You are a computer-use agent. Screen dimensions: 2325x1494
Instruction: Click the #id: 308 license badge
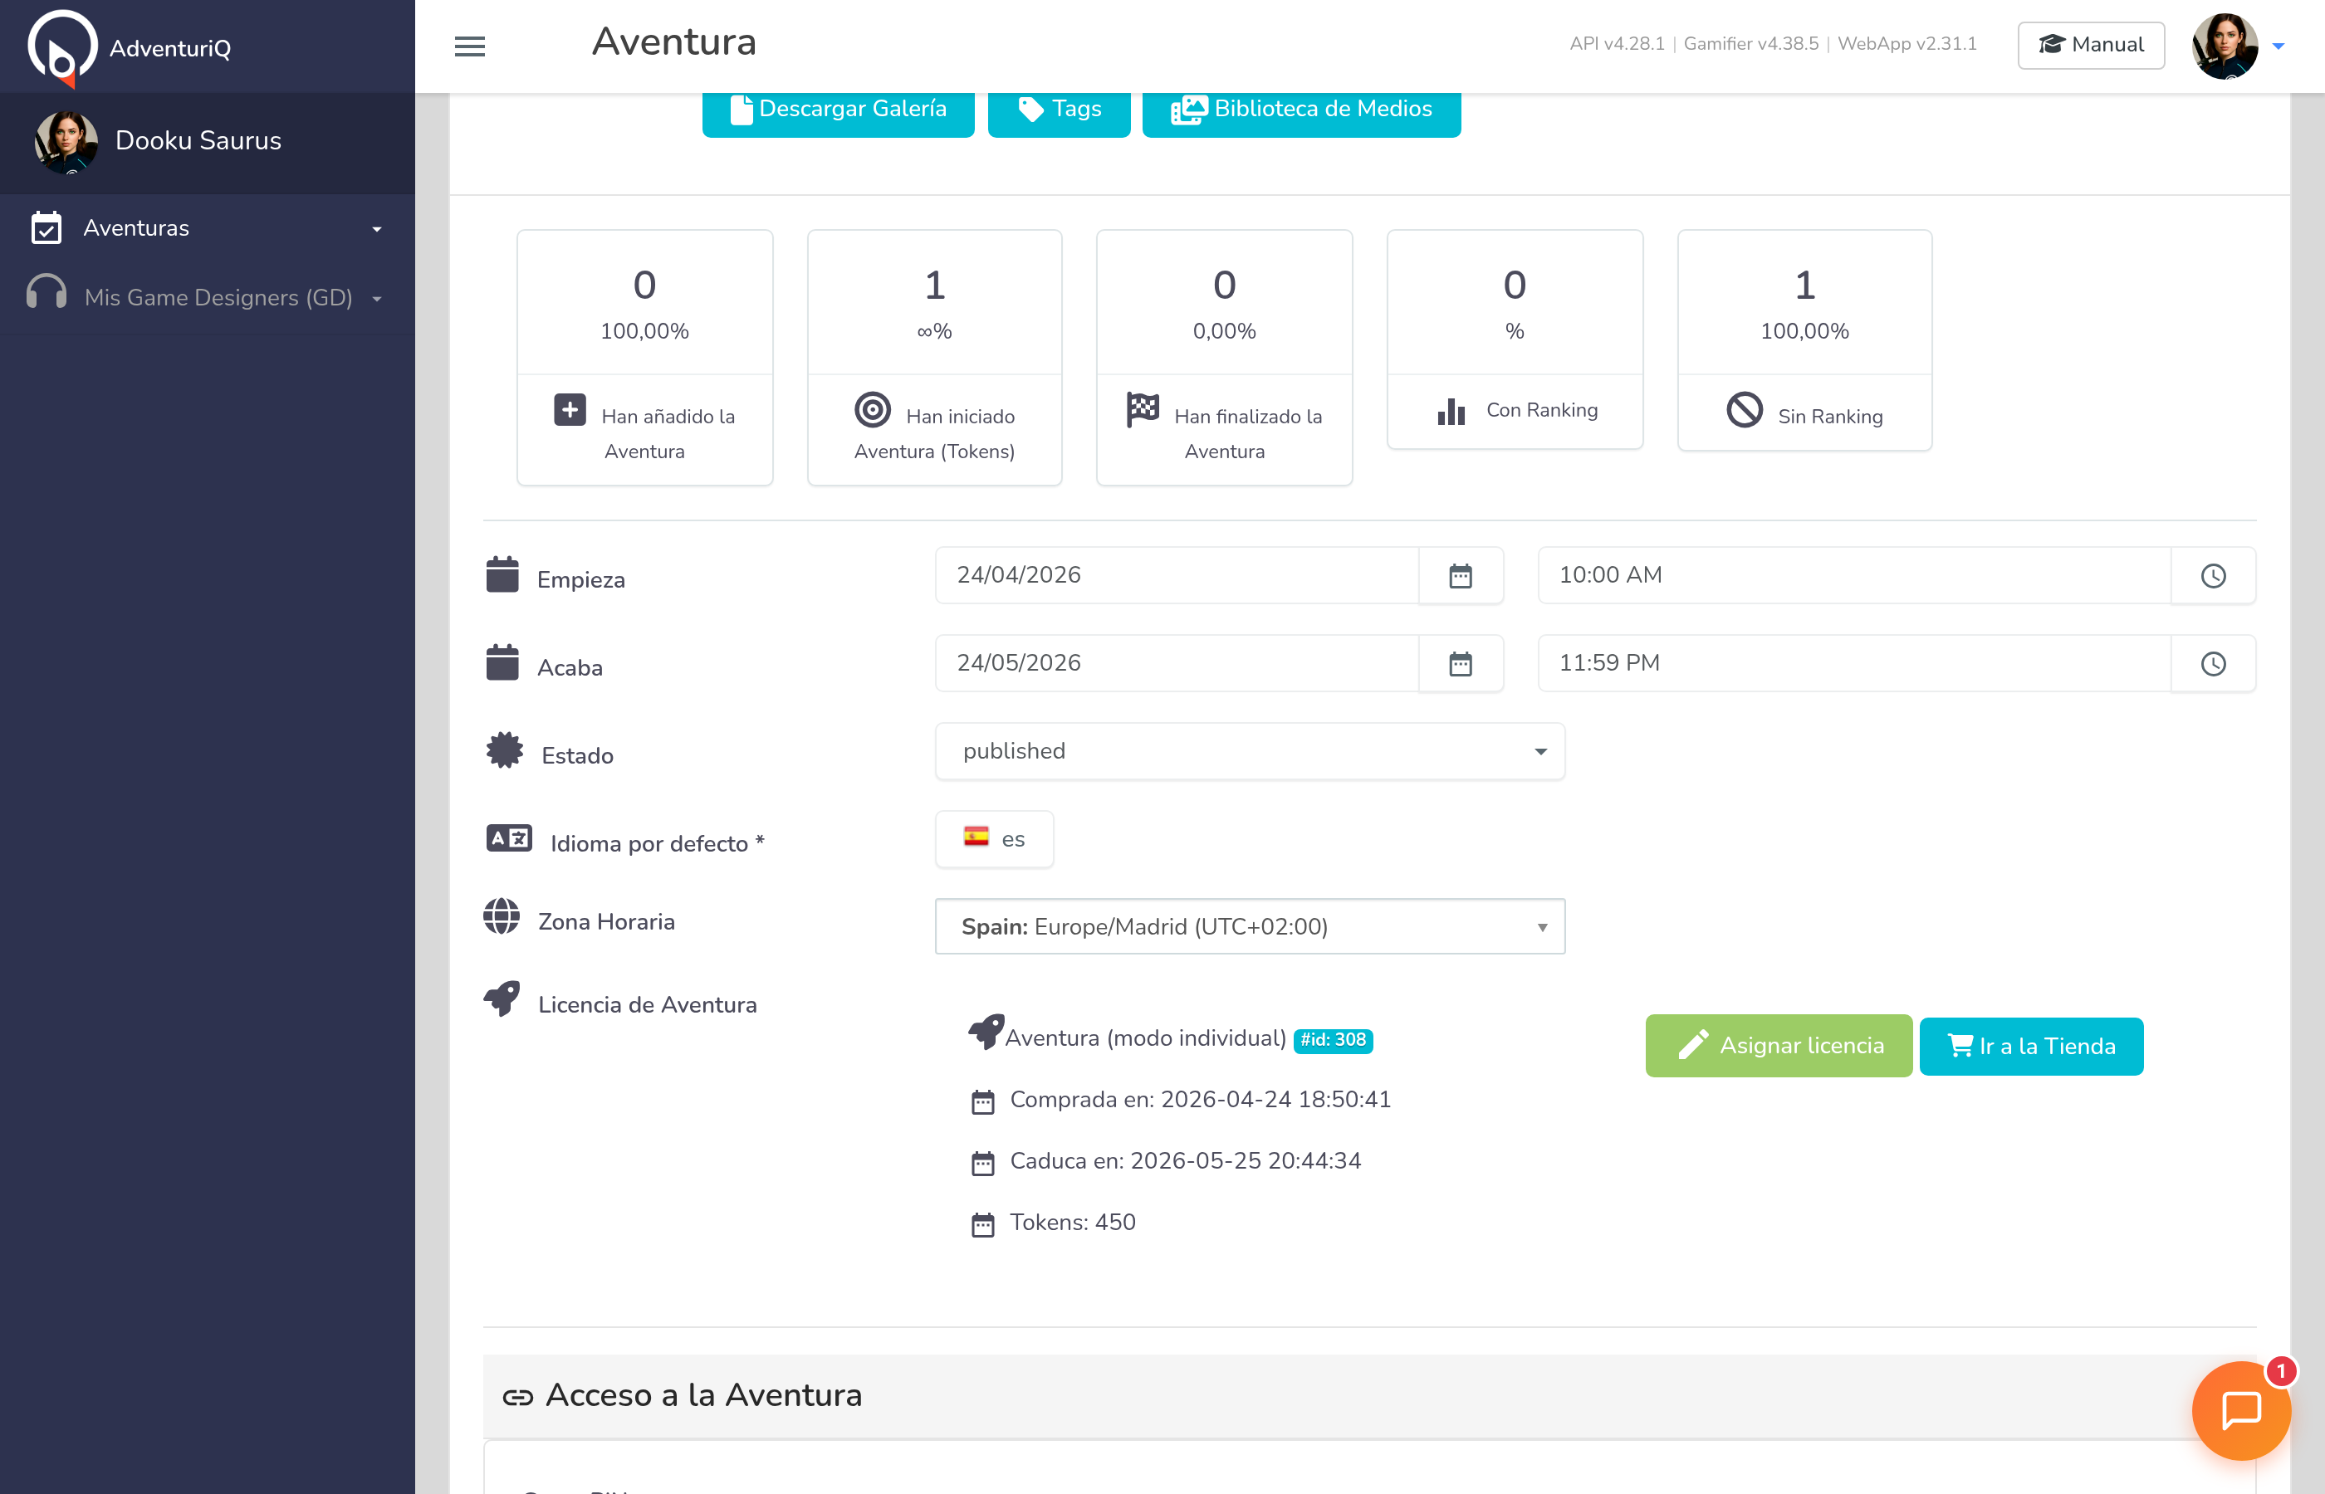point(1334,1040)
